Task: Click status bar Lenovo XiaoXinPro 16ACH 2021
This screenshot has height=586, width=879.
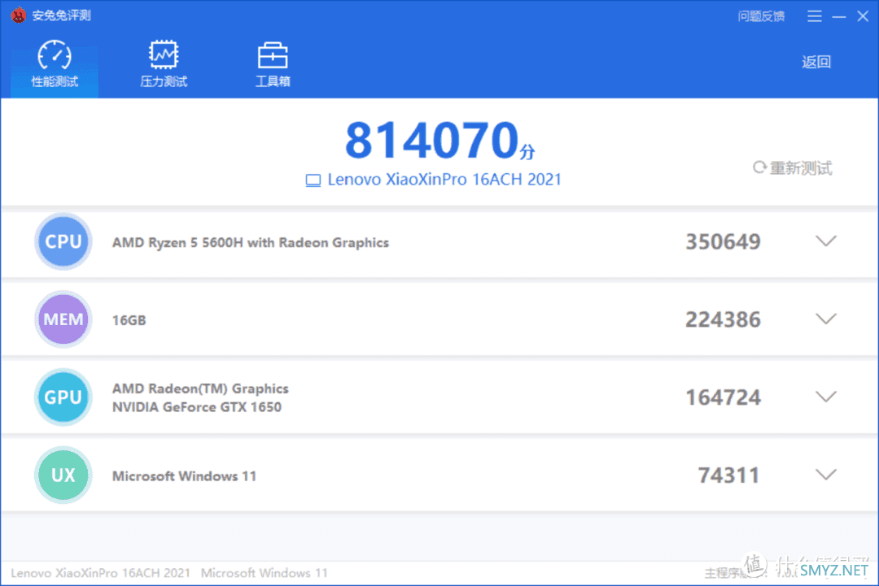Action: 100,573
